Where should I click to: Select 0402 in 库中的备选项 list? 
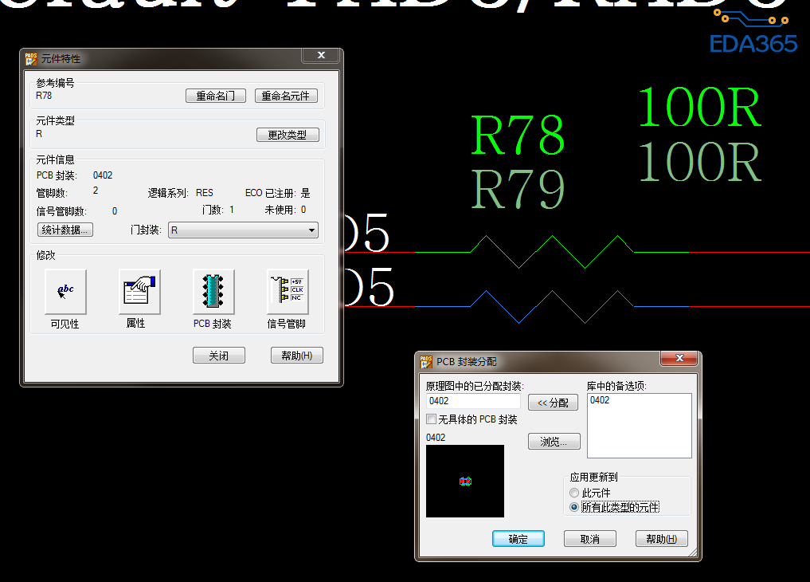click(600, 400)
